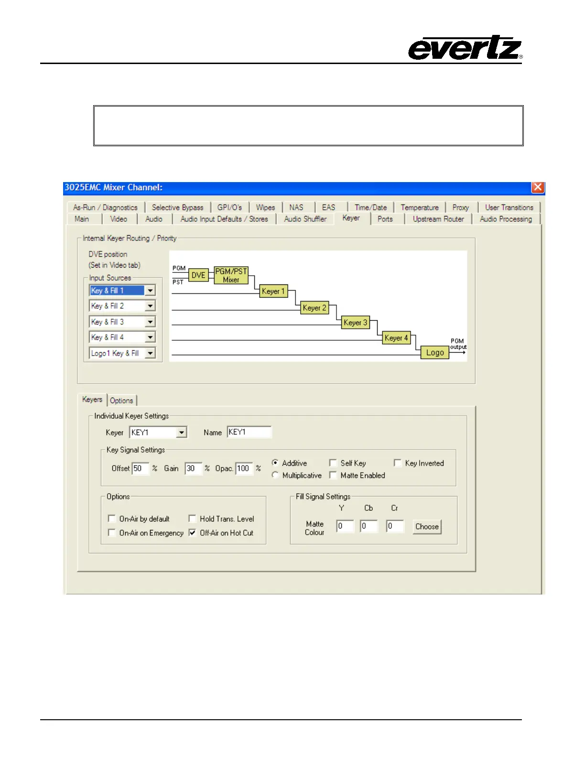Expand the Key & Fill 3 dropdown
Screen dimensions: 585x757
[150, 322]
